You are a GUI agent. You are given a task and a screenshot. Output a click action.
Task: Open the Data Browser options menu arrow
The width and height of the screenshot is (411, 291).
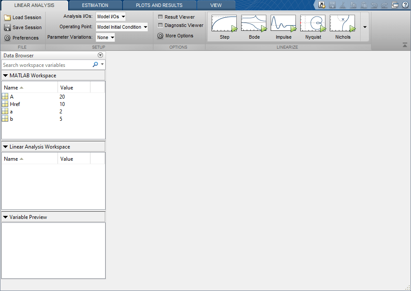click(x=100, y=55)
